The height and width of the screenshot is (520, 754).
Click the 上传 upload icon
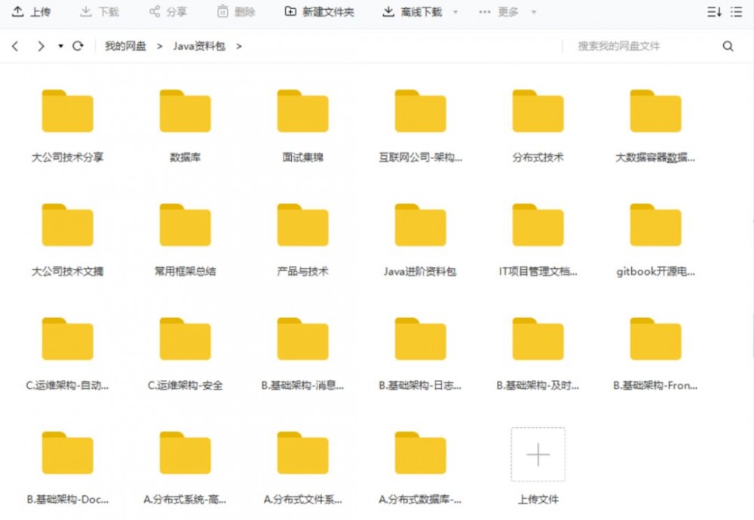click(17, 11)
